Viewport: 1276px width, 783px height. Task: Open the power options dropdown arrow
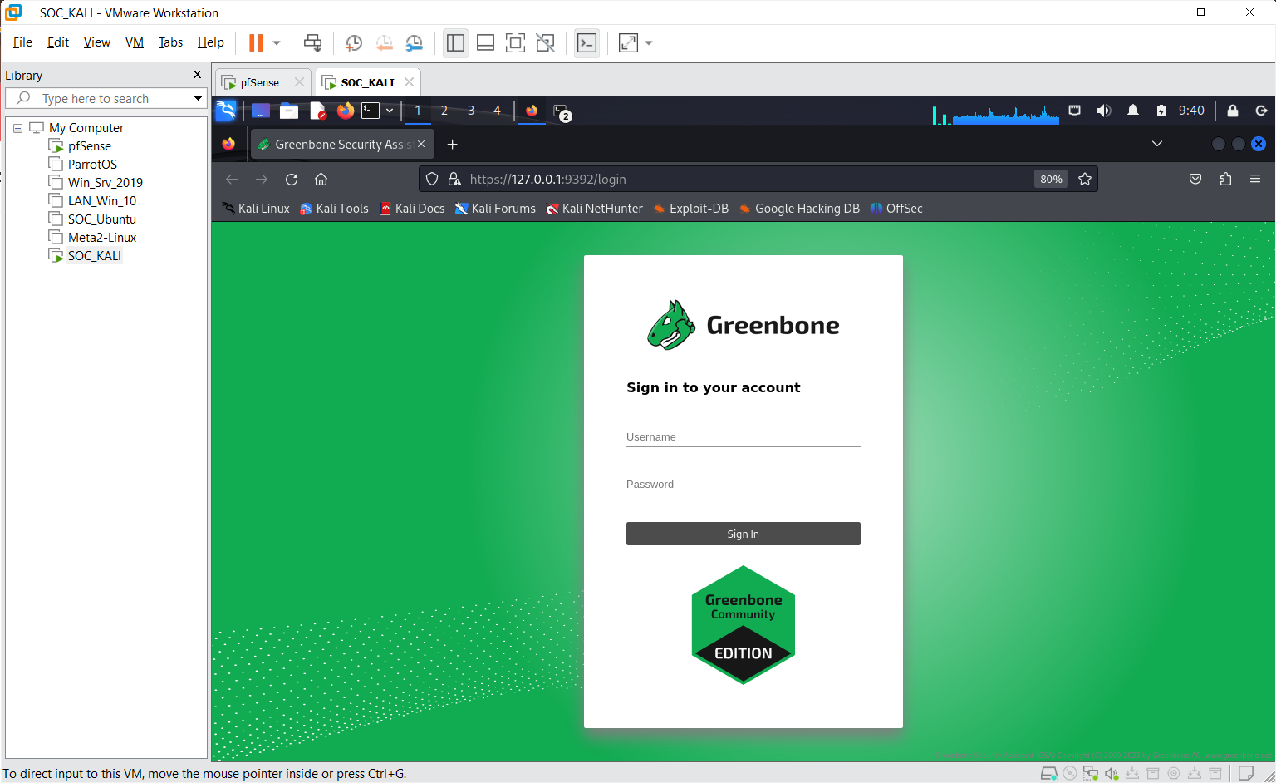[x=277, y=42]
